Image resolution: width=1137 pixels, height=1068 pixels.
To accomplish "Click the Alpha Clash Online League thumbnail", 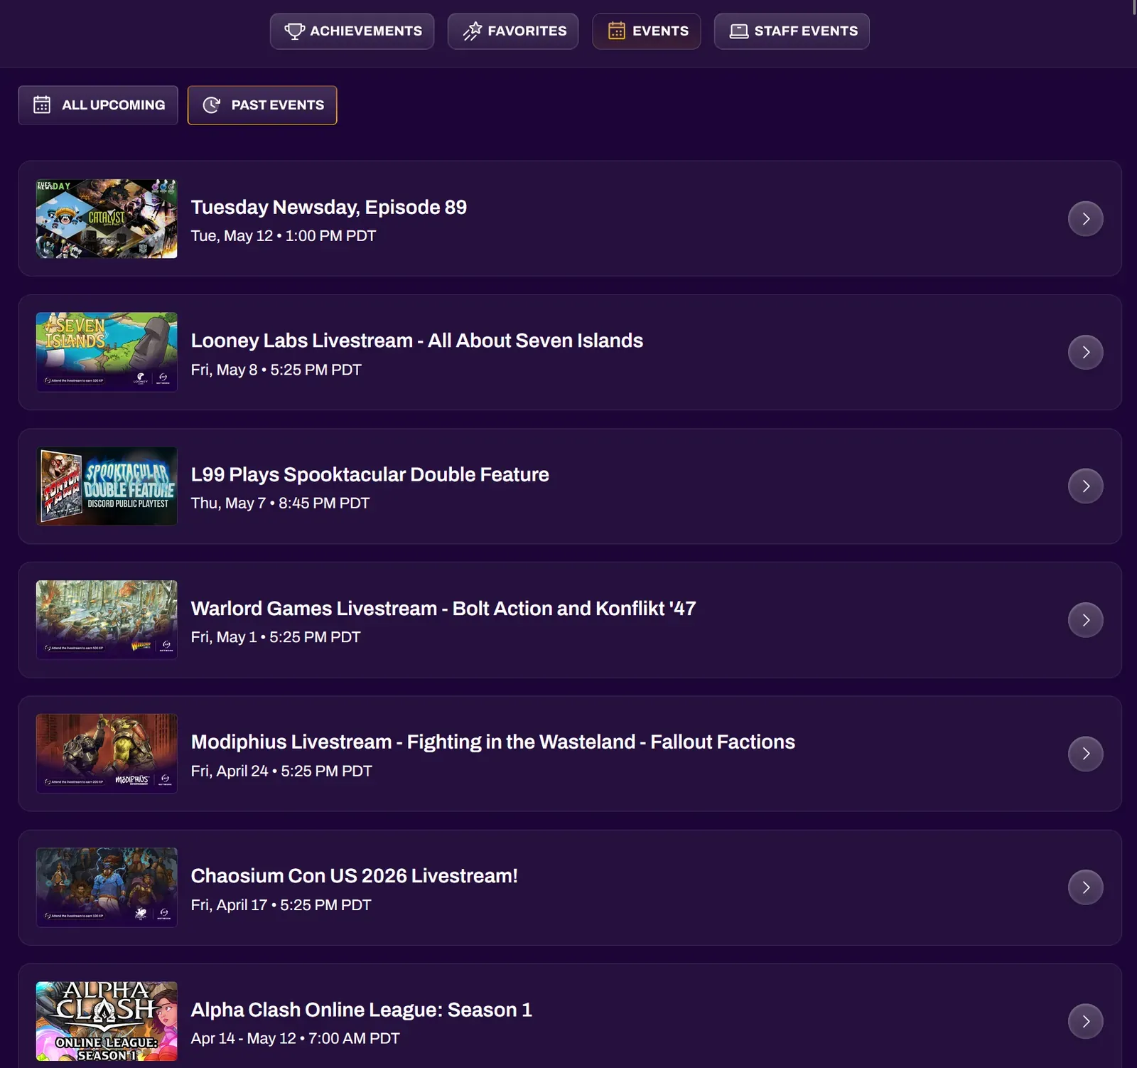I will point(107,1021).
